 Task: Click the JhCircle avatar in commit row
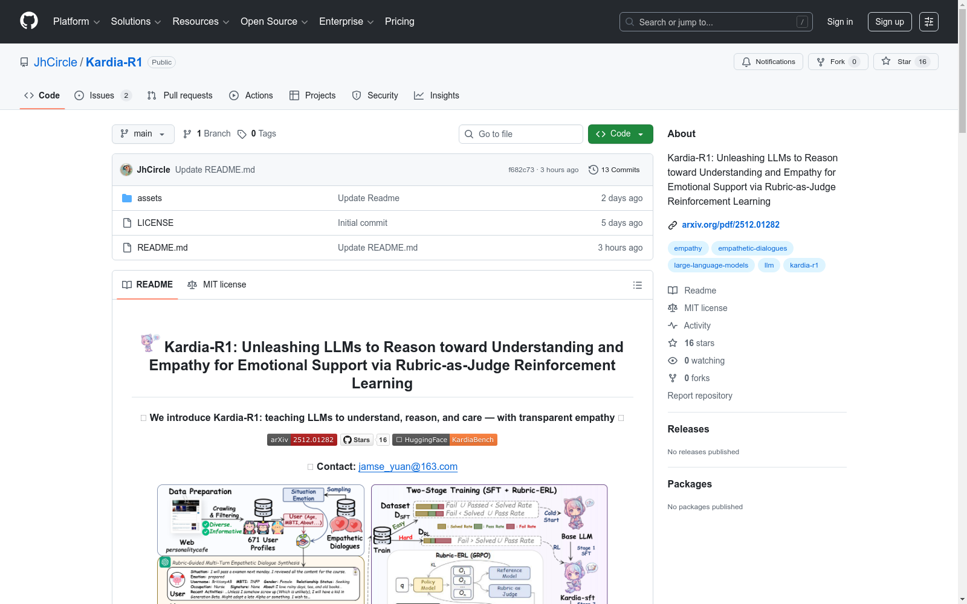point(126,170)
